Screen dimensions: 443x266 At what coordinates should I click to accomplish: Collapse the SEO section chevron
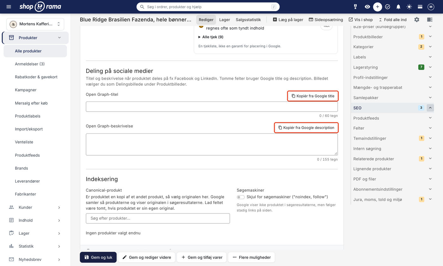point(430,108)
